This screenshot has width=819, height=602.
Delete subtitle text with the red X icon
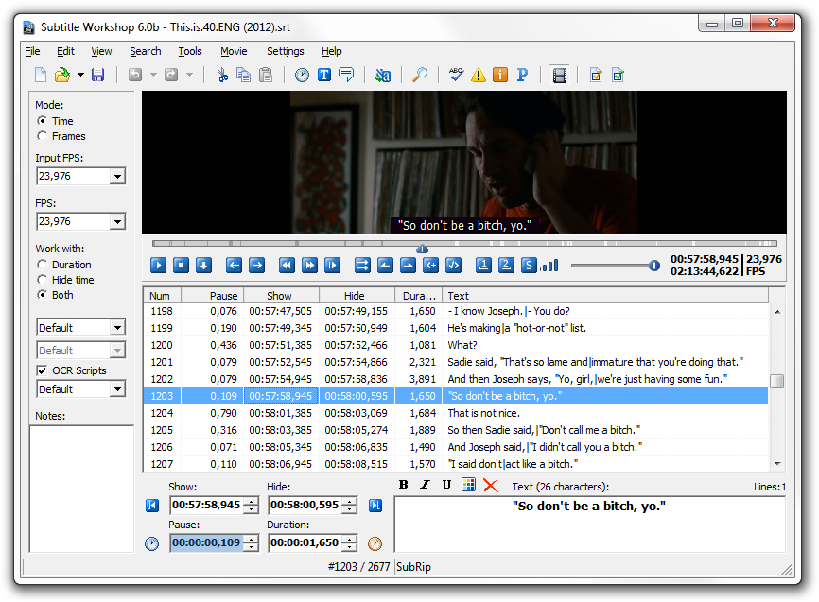pyautogui.click(x=489, y=485)
